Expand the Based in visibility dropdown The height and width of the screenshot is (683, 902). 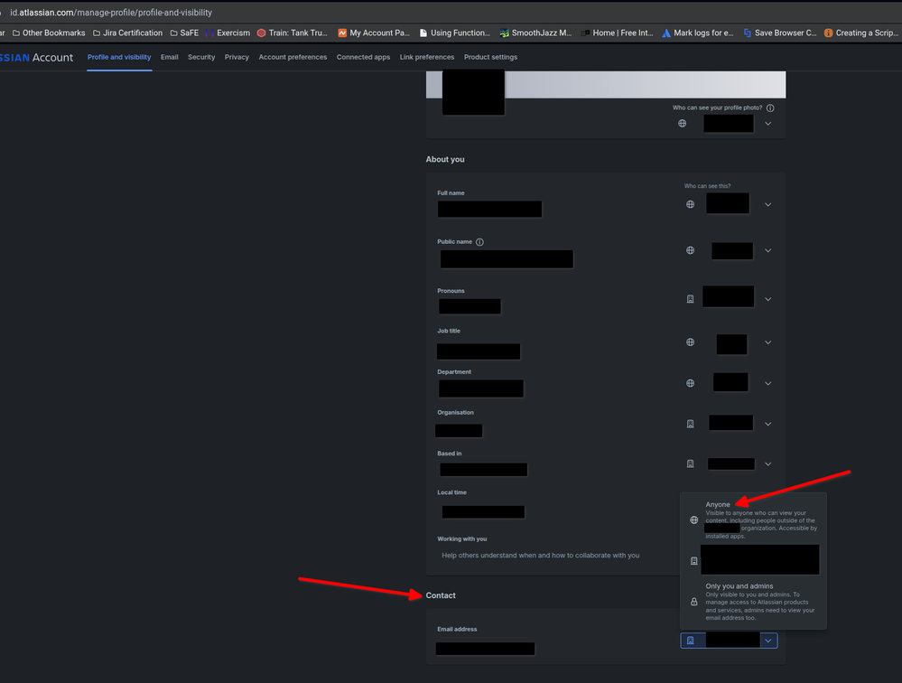(768, 463)
